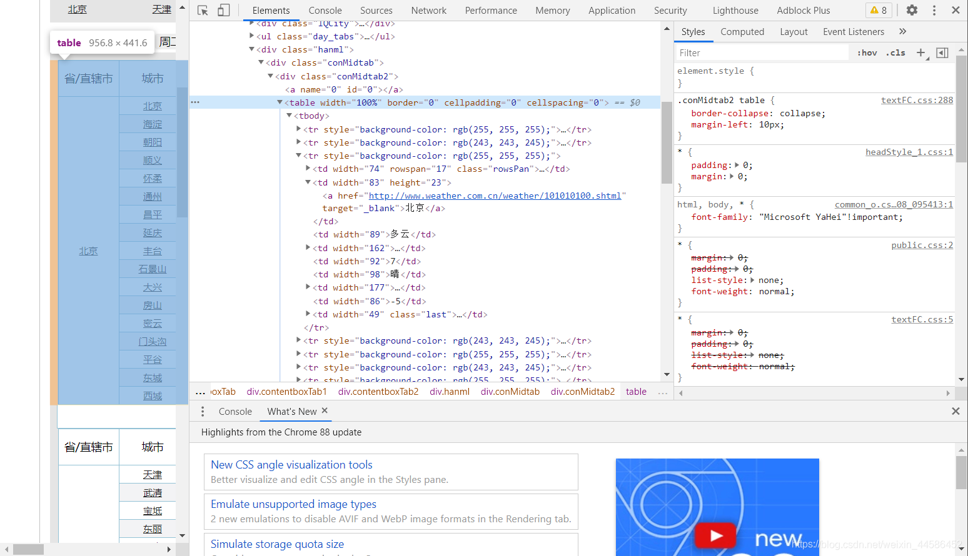Collapse the div conMidtab node
Image resolution: width=968 pixels, height=556 pixels.
point(261,62)
